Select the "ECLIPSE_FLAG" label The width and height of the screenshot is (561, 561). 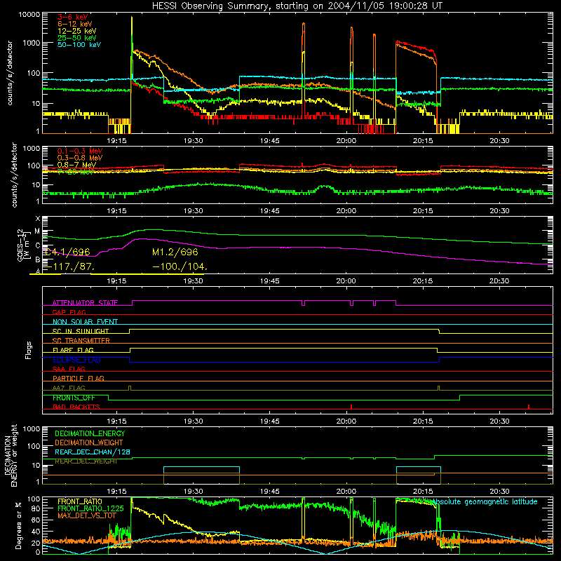(x=76, y=360)
